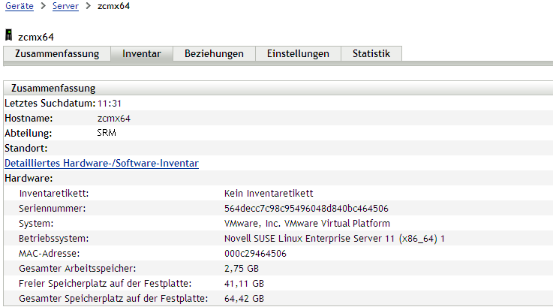Click the total disk space value 64,42 GB

click(244, 298)
